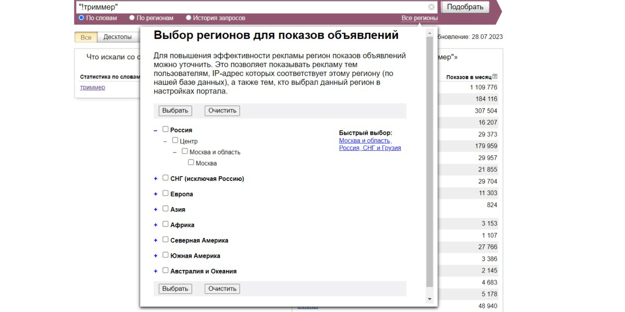Click the Россия region label
Screen dimensions: 625x312
[x=181, y=130]
